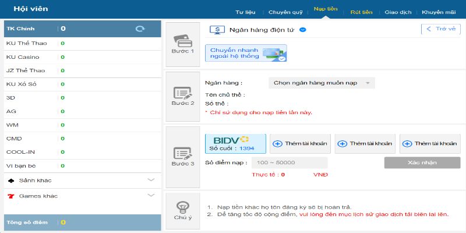Click the Bước 1 card icon
This screenshot has width=466, height=233.
(183, 41)
